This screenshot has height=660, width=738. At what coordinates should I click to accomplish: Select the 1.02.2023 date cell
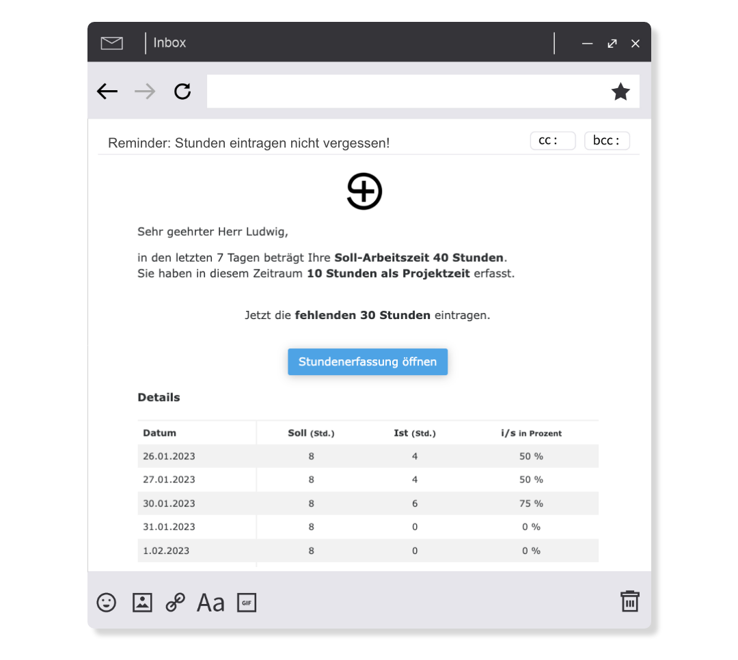[x=166, y=550]
